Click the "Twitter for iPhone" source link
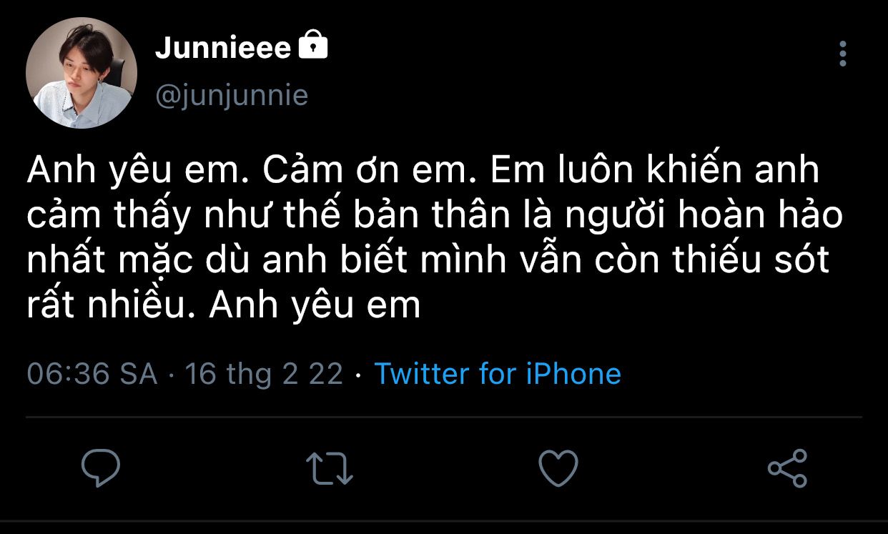Viewport: 888px width, 534px height. (498, 374)
